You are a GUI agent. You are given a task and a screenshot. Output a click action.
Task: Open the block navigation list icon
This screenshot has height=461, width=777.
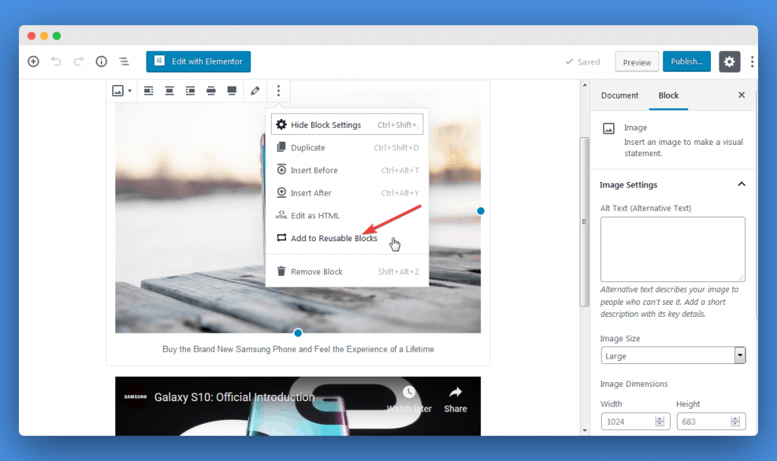(124, 61)
